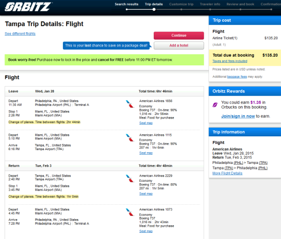The height and width of the screenshot is (239, 281).
Task: Go to the Search results step
Action: tap(127, 4)
